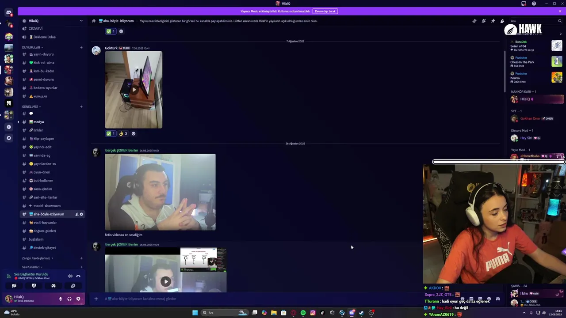Open Gerçek ŞOKER Benim's webcam image
The height and width of the screenshot is (318, 566).
pyautogui.click(x=160, y=192)
